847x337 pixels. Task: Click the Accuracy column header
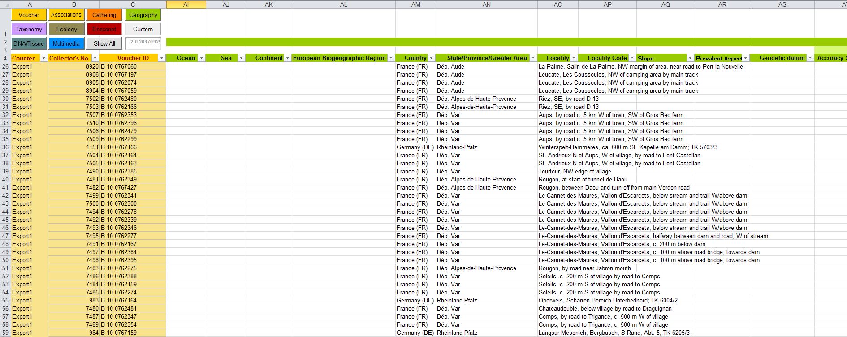click(831, 58)
